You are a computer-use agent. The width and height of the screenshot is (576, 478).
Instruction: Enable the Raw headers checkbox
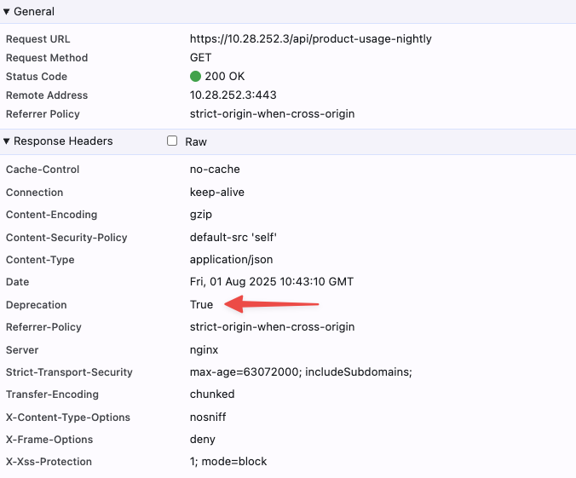172,141
